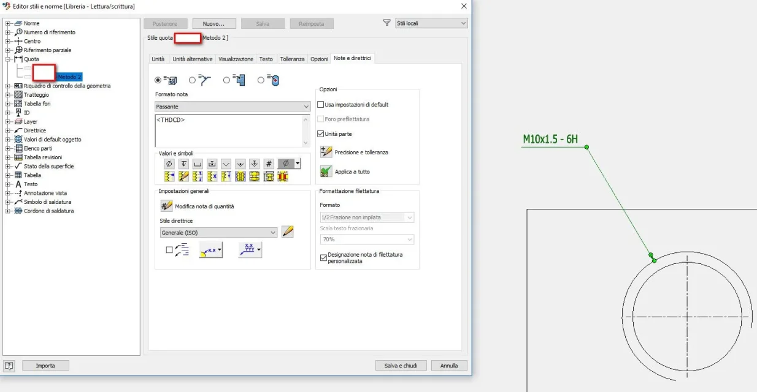Viewport: 757px width, 392px height.
Task: Click the Precisione e tolleranza icon
Action: [326, 152]
